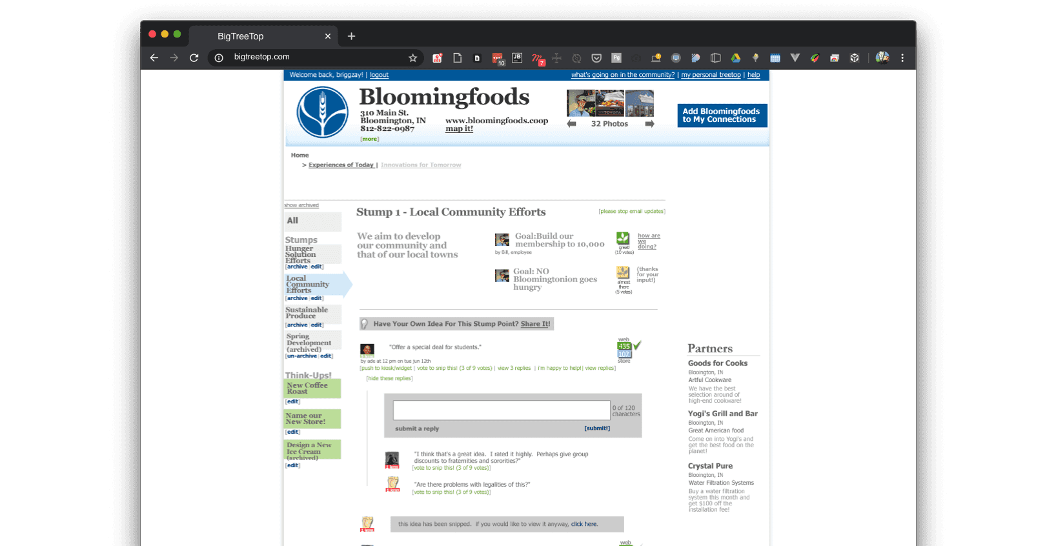Screen dimensions: 1056x546
Task: Open the 3D cube extension icon
Action: pyautogui.click(x=855, y=57)
